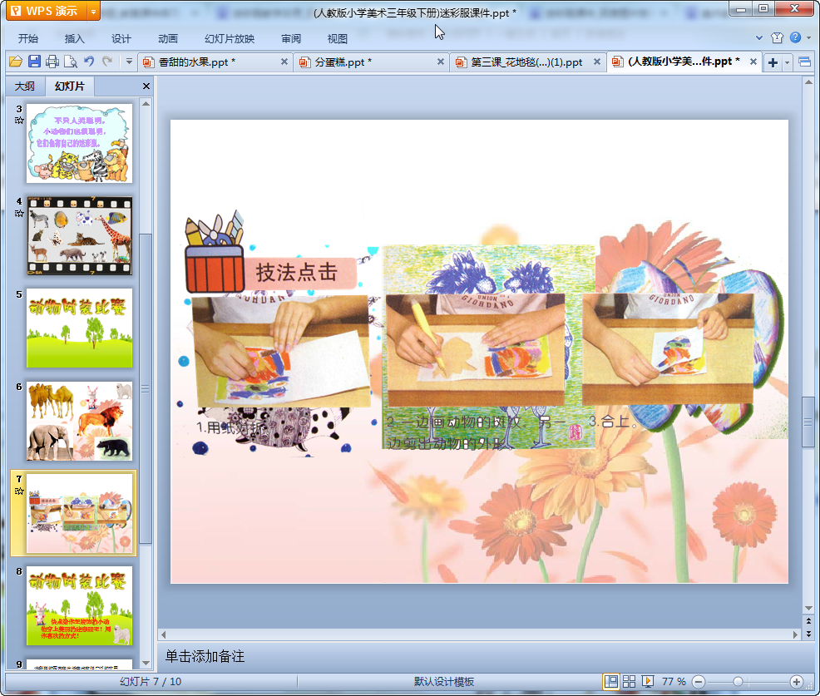Click the Print icon
The image size is (820, 696).
pyautogui.click(x=52, y=62)
